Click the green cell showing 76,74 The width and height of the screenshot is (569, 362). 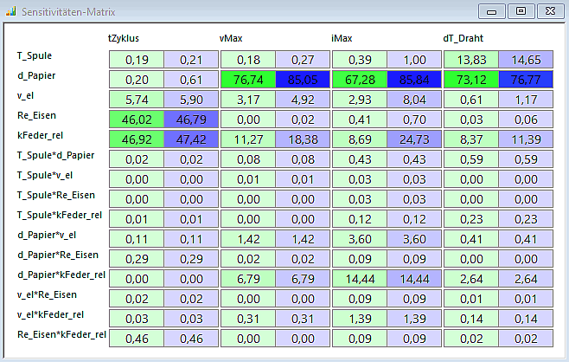(x=247, y=79)
